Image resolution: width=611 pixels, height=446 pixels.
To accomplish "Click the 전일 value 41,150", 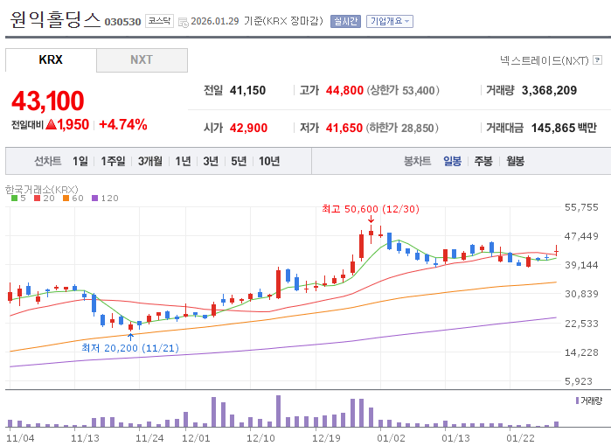I will (x=247, y=90).
